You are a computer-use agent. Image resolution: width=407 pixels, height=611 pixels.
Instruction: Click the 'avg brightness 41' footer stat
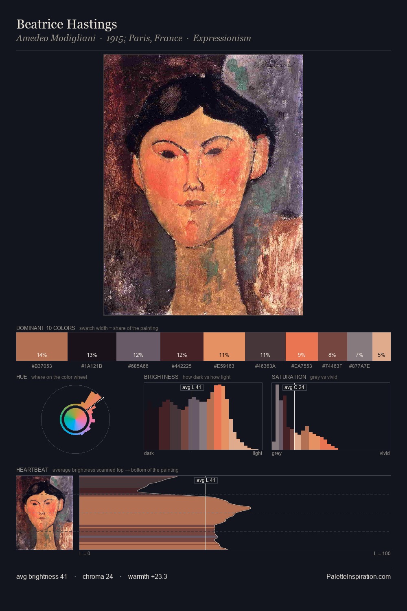(x=42, y=576)
